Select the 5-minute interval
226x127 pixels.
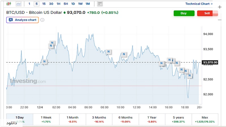pos(36,4)
